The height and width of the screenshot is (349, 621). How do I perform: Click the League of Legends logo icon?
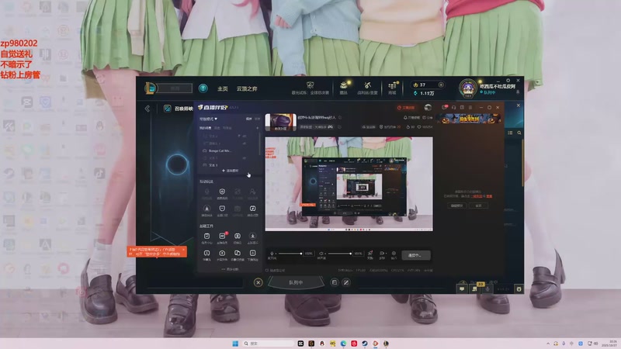[150, 88]
